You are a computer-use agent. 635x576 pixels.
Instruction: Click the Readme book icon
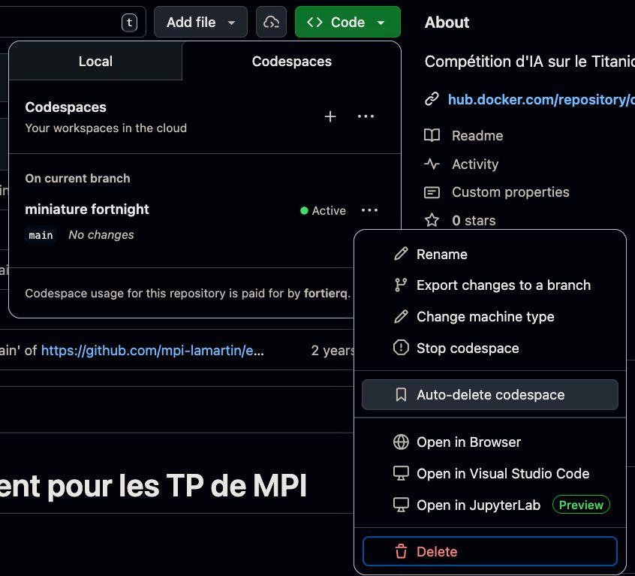pos(432,136)
